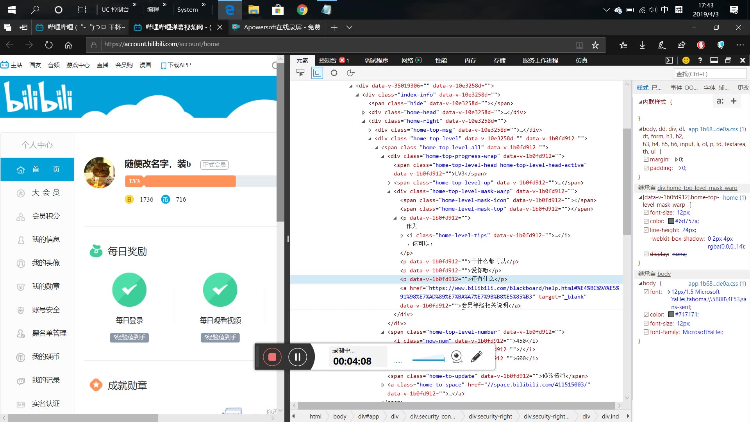Click the network conditions icon
This screenshot has height=422, width=750.
pyautogui.click(x=350, y=73)
